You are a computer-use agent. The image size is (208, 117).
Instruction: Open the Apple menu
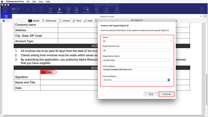click(x=2, y=2)
